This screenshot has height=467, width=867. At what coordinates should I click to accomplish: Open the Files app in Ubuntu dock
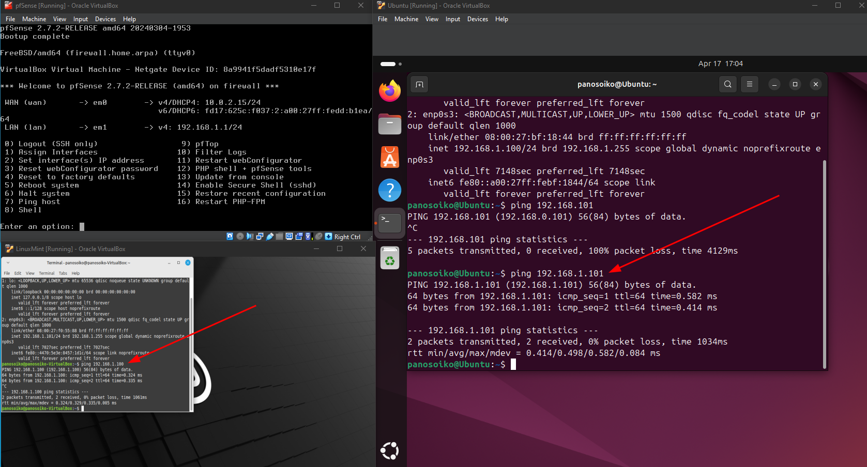(390, 124)
